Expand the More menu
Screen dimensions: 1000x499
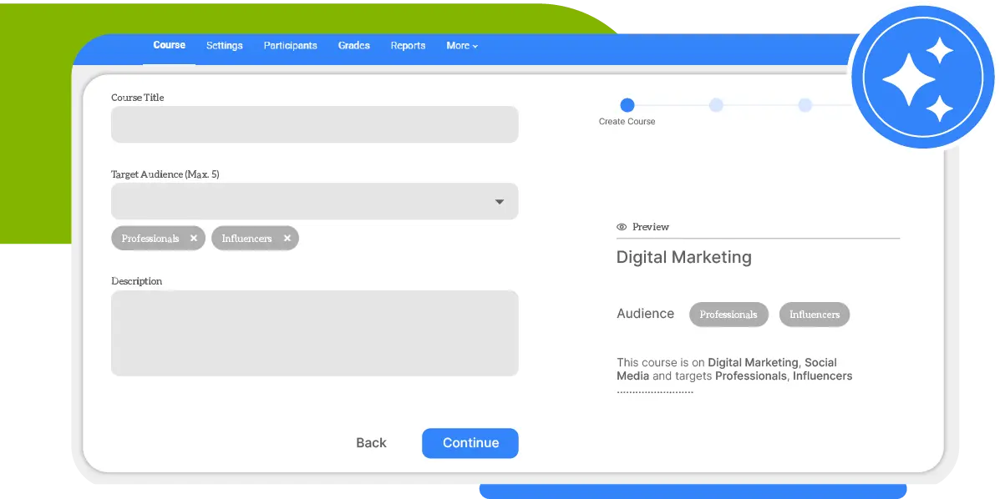(461, 46)
